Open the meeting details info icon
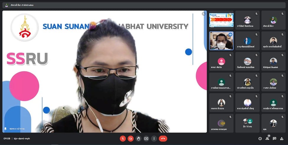Screen dimensions: 288x145 point(260,139)
